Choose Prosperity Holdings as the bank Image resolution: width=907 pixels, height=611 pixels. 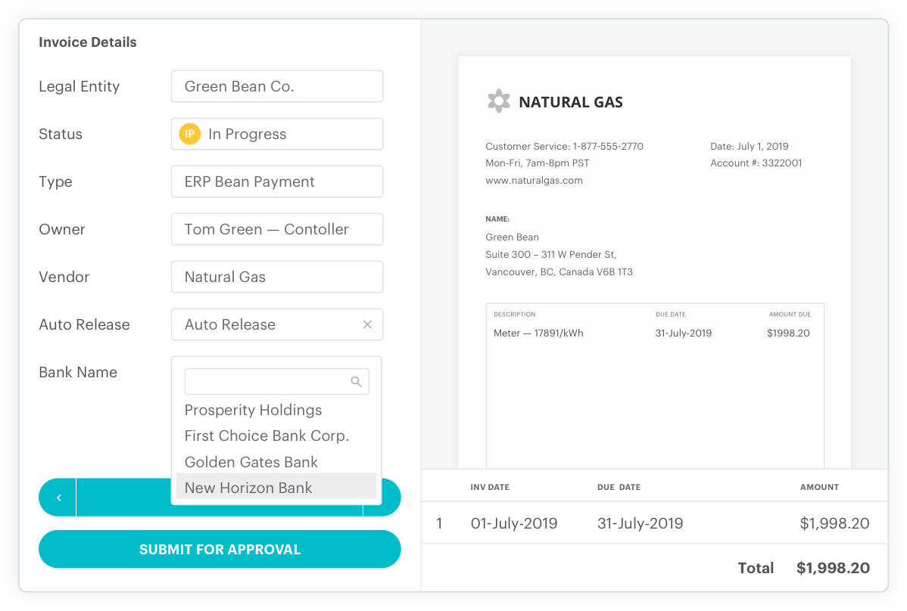point(253,410)
